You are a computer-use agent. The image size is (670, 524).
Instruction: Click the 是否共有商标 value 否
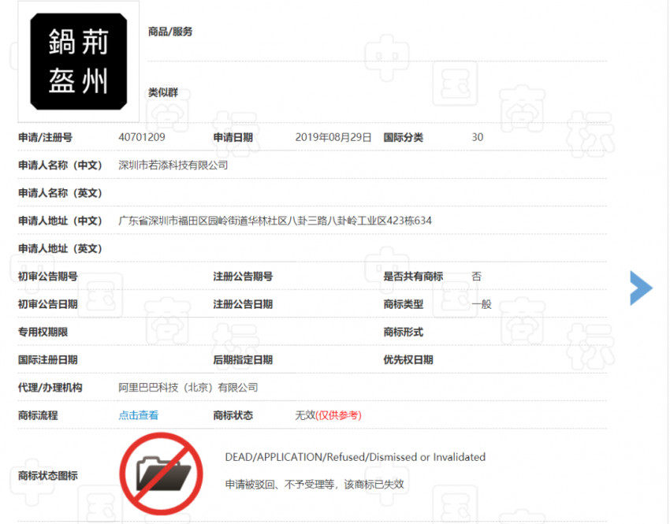coord(475,277)
